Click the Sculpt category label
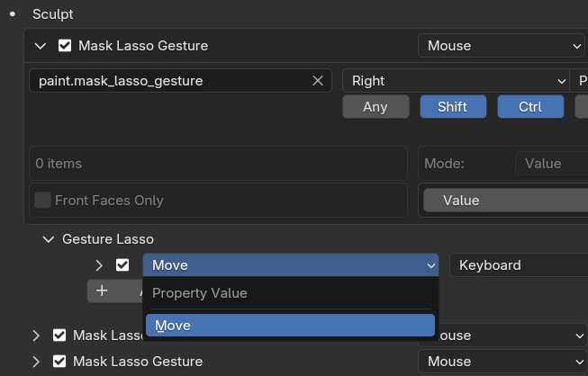The height and width of the screenshot is (376, 588). coord(53,14)
